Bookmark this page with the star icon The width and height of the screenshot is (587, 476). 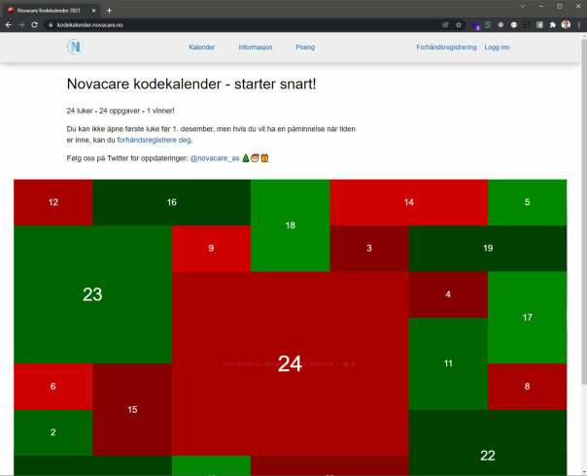coord(459,24)
